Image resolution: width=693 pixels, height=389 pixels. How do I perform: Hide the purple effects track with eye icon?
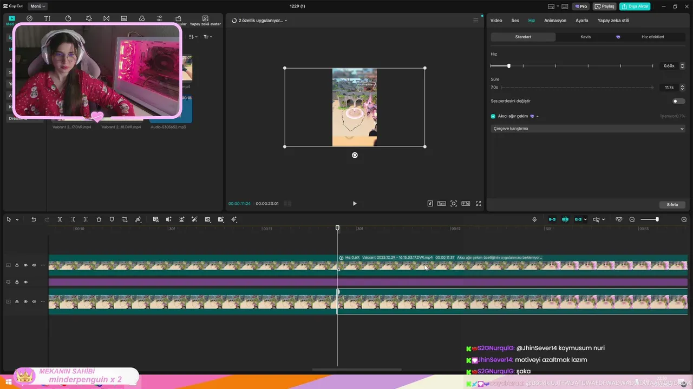25,282
